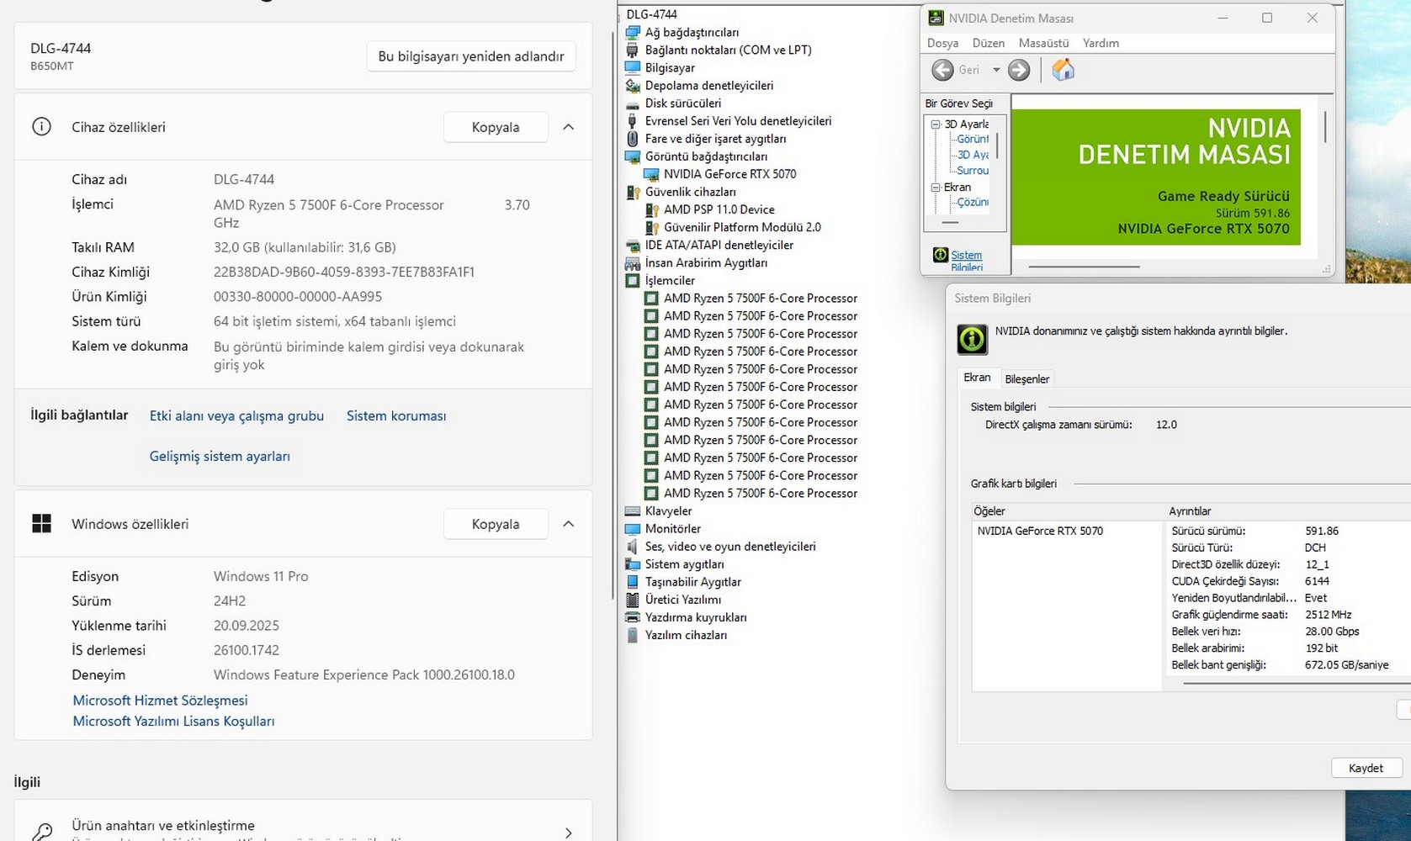Click the Geri back arrow icon
Image resolution: width=1411 pixels, height=841 pixels.
click(x=942, y=70)
